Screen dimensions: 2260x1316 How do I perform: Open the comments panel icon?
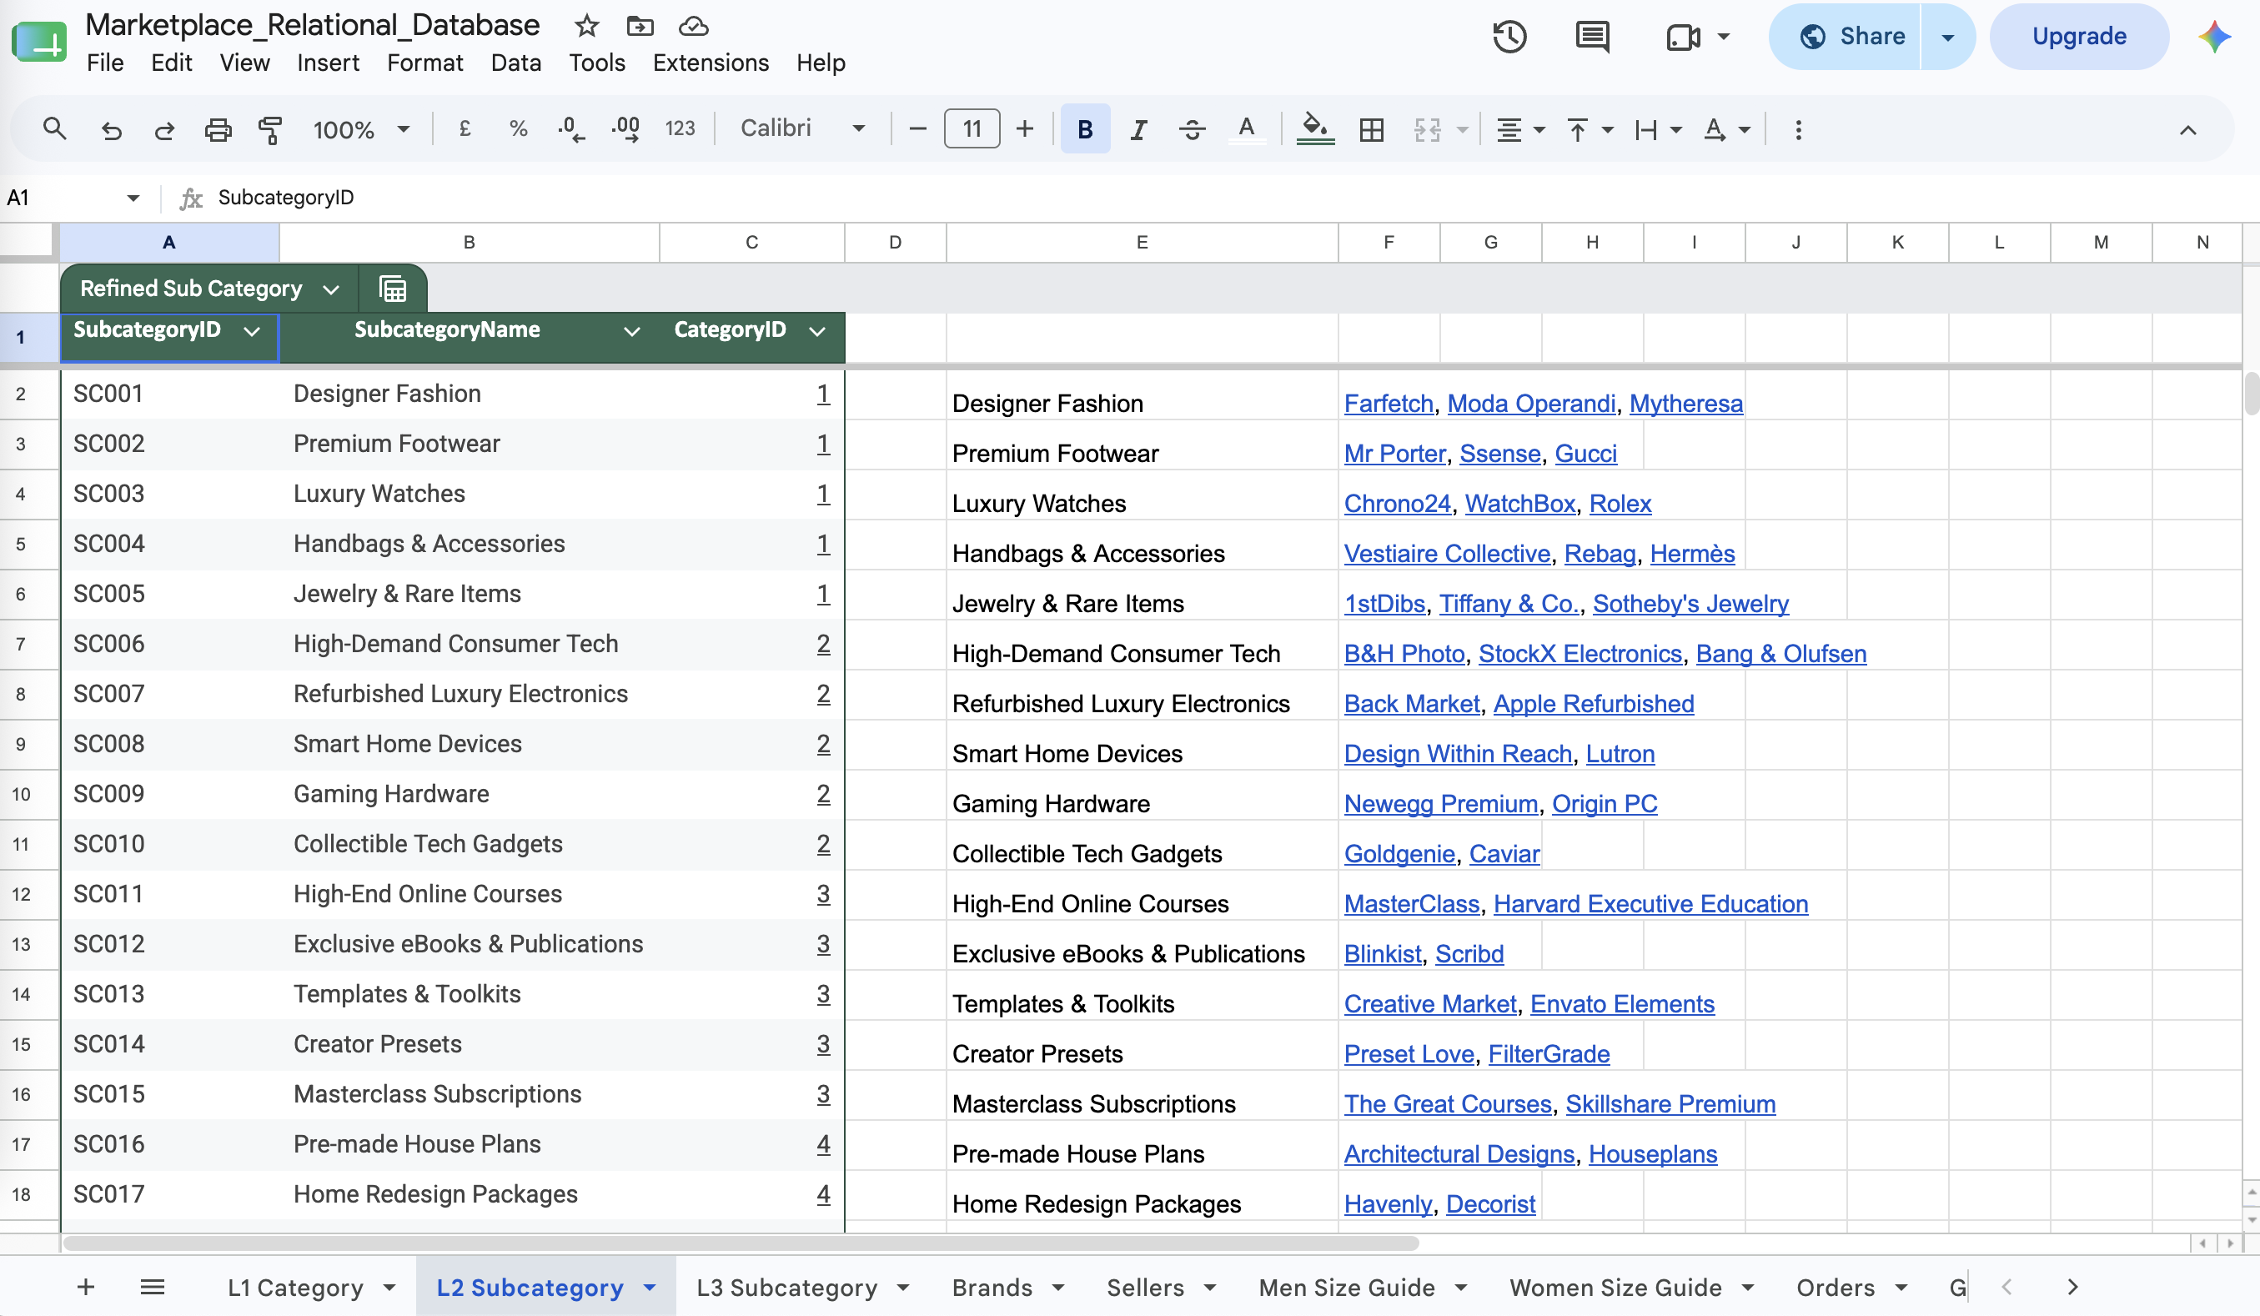1592,37
